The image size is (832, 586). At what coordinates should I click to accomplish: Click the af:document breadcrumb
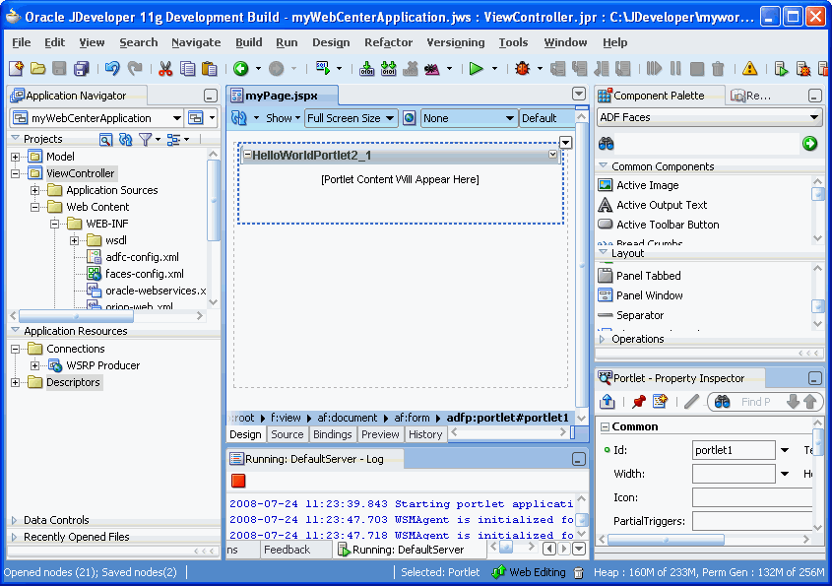tap(347, 418)
